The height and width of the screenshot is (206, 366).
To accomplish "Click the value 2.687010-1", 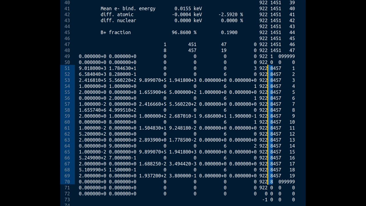I will point(183,116).
